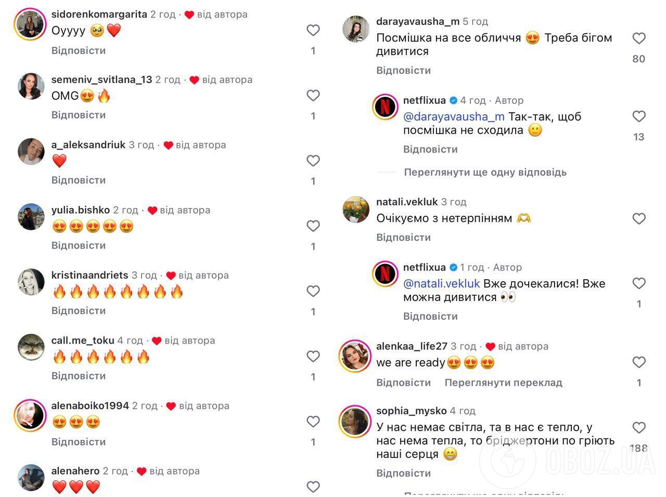666x497 pixels.
Task: Open the sophia_mysko username profile
Action: (x=411, y=411)
